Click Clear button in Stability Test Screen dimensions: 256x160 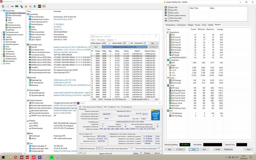[x=194, y=150]
